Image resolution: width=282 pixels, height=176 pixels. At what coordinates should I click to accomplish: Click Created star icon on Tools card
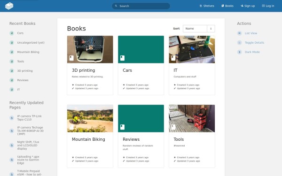pyautogui.click(x=175, y=157)
